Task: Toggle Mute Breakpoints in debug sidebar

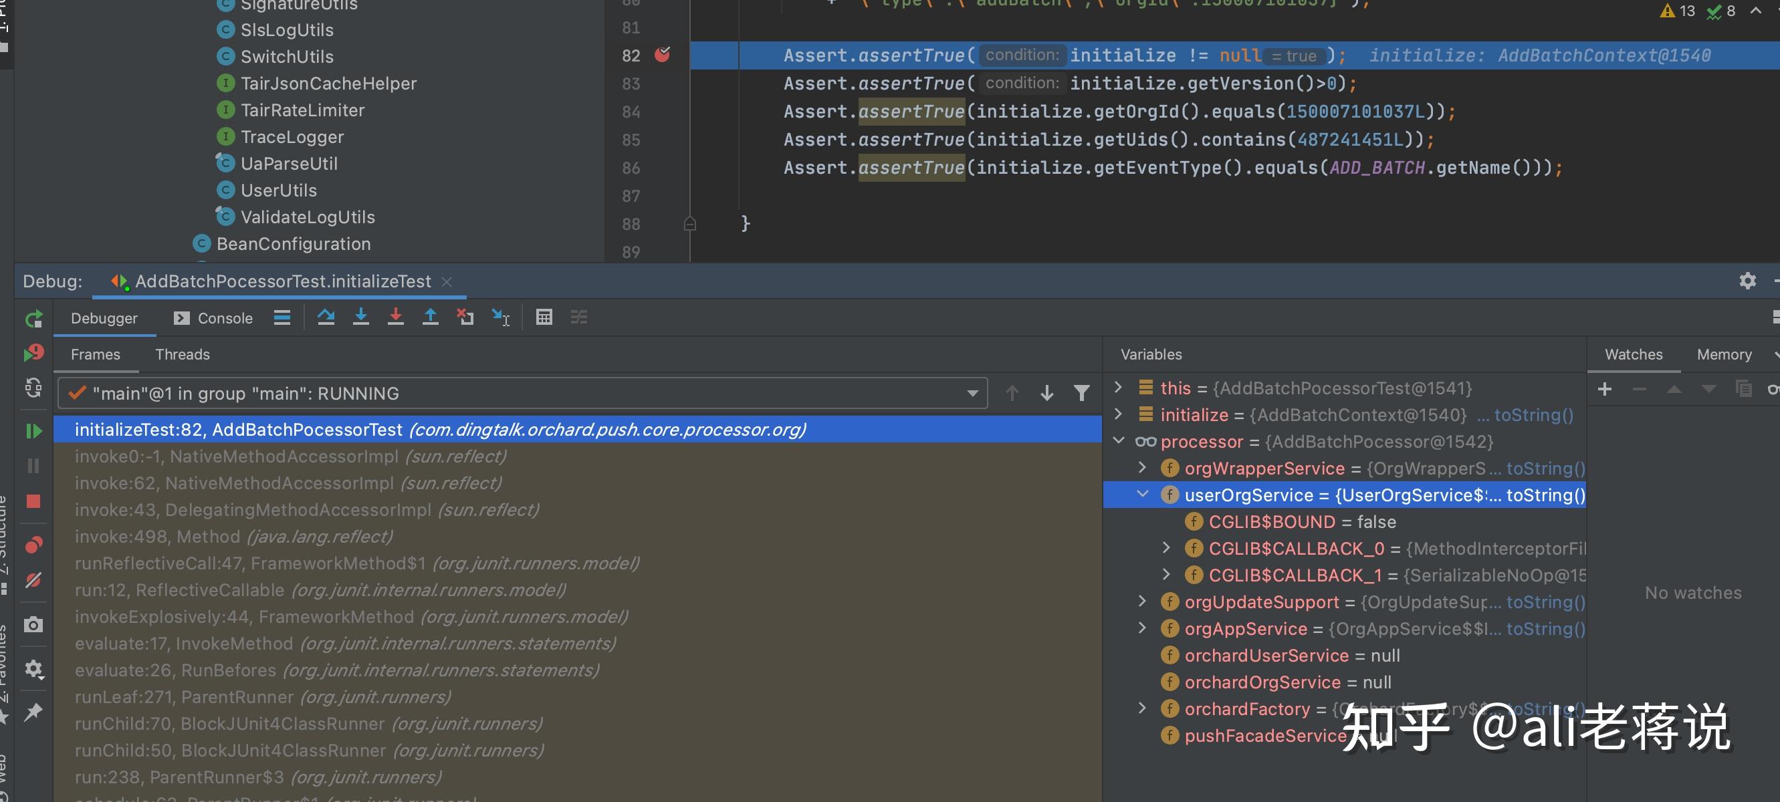Action: (x=33, y=579)
